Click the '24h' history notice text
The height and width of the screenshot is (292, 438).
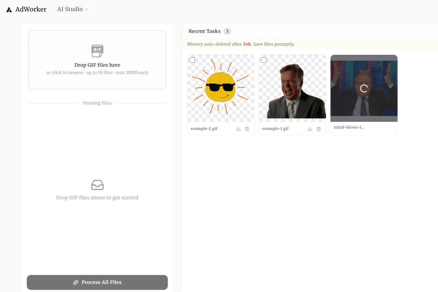[x=247, y=44]
